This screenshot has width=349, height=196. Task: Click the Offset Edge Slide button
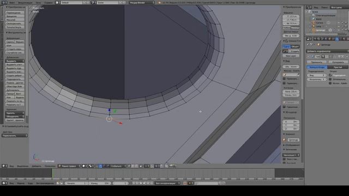[15, 86]
